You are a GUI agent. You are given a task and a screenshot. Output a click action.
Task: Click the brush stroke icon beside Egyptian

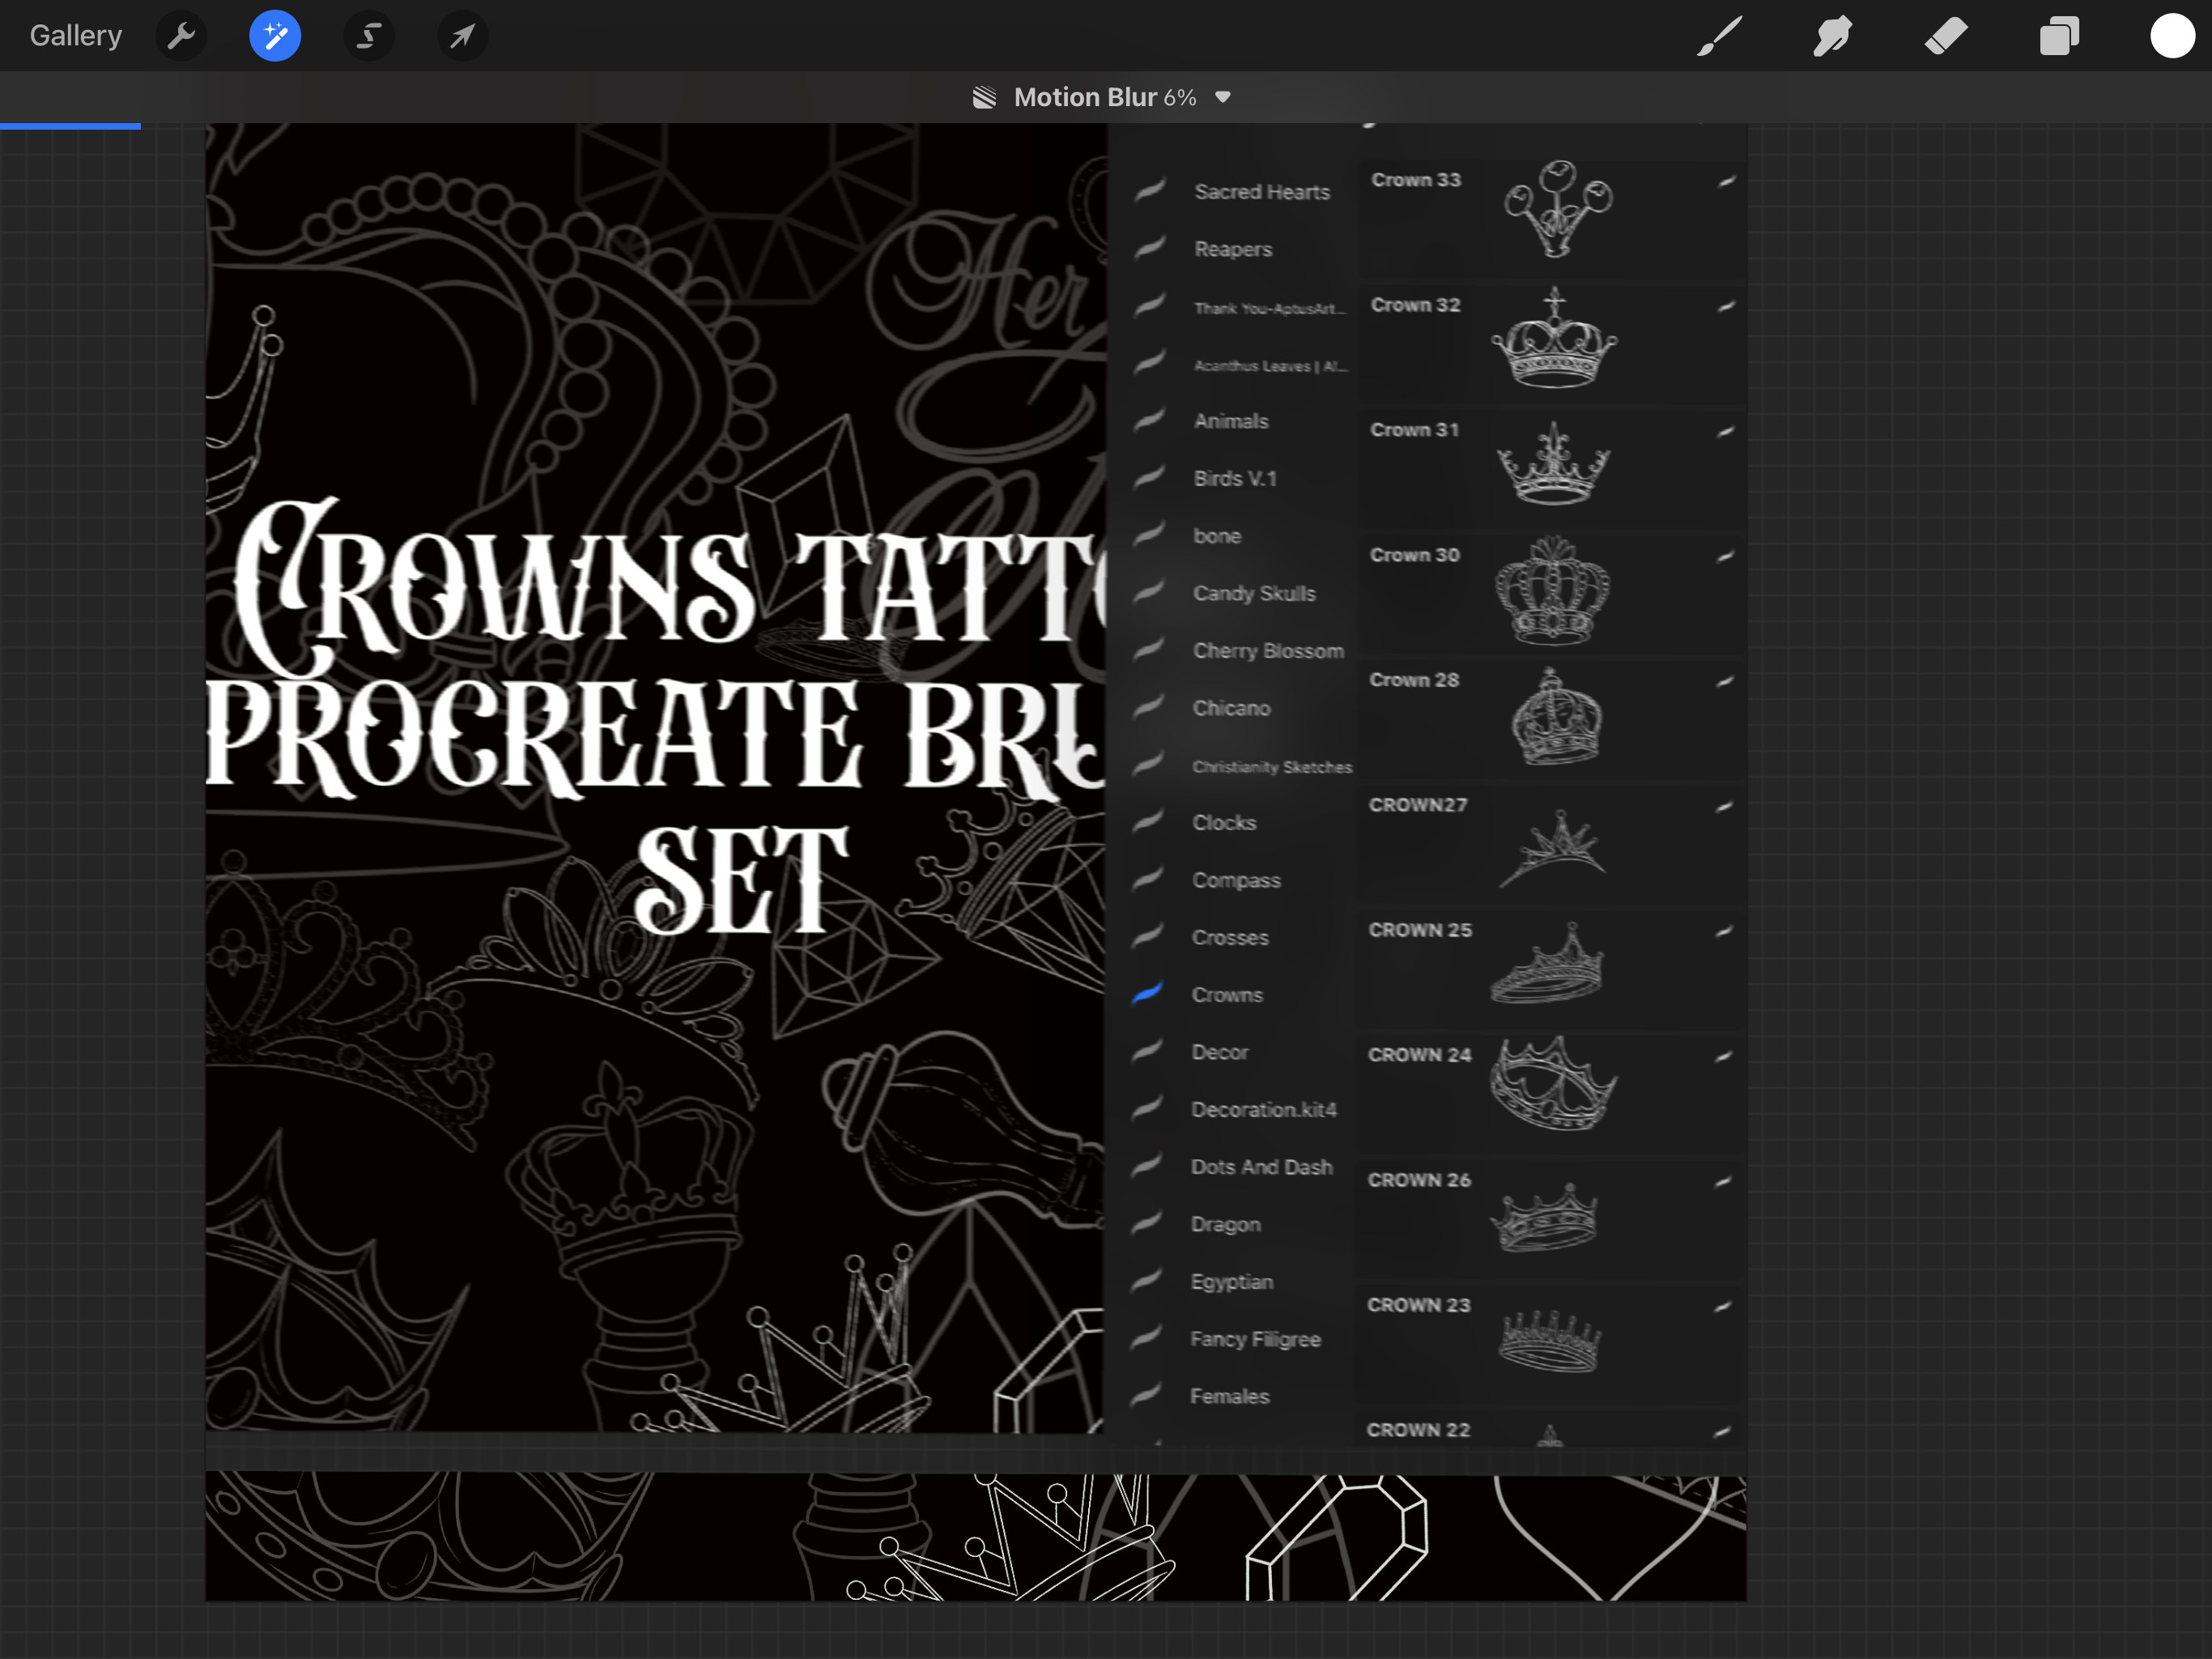click(1147, 1279)
